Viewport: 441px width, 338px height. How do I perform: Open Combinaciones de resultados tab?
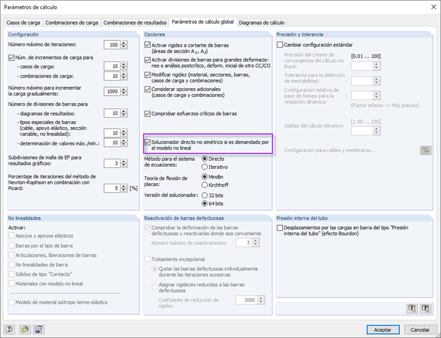point(135,23)
